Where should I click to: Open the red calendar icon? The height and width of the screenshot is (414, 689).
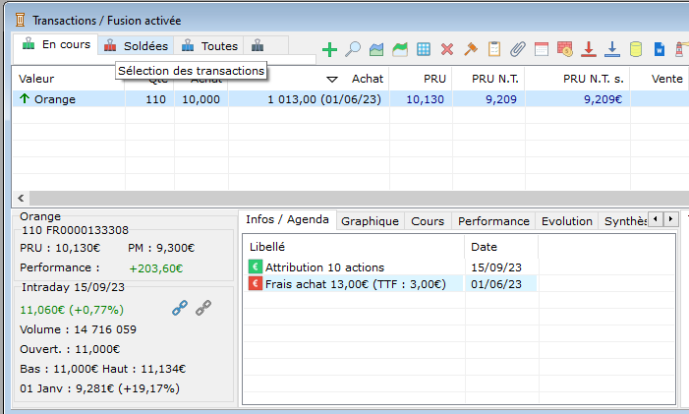pos(542,49)
